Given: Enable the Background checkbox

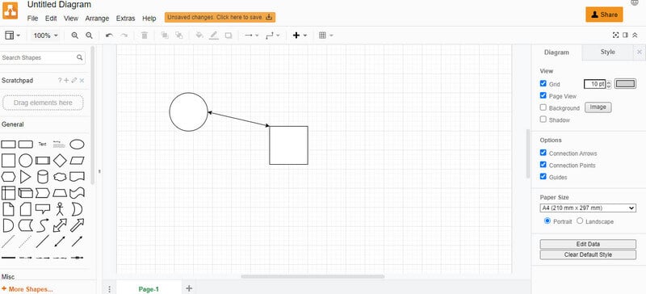Looking at the screenshot, I should tap(543, 107).
